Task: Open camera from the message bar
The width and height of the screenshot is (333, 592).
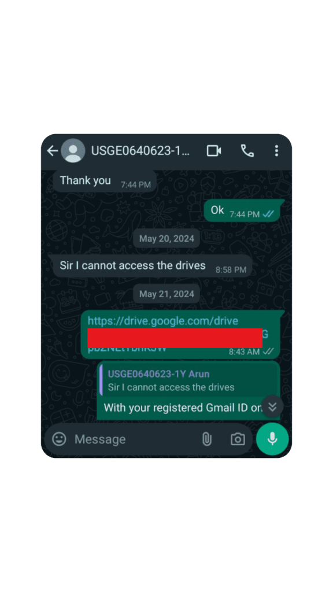Action: click(238, 439)
